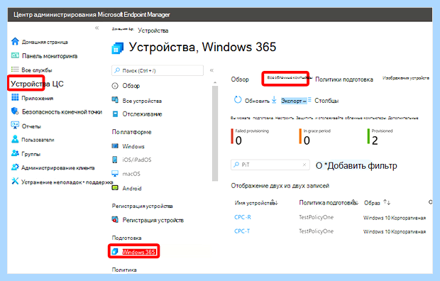
Task: Click the Отслеживание icon
Action: coord(115,114)
